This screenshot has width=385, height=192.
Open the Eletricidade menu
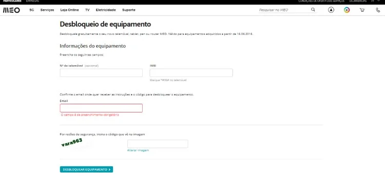click(106, 10)
